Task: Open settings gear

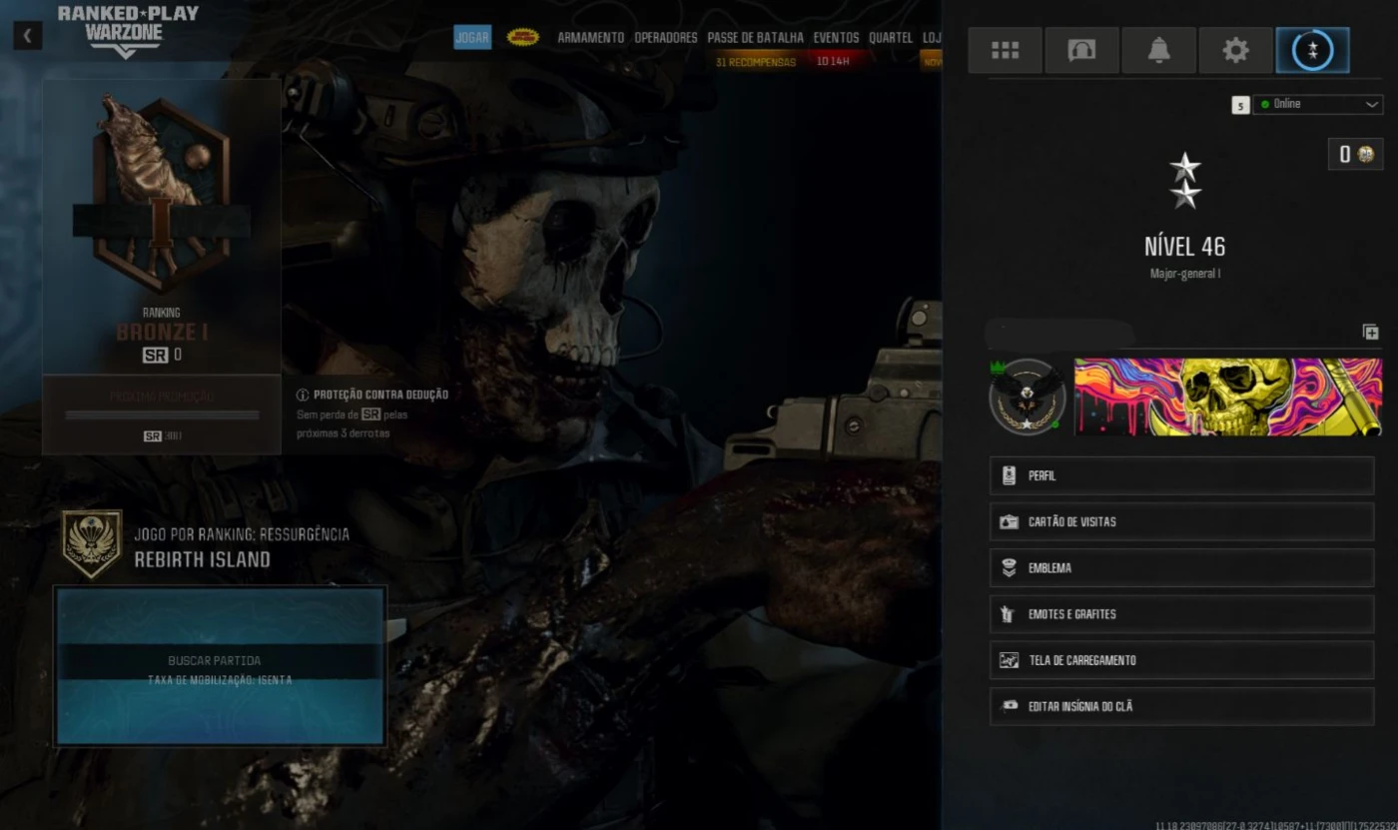Action: tap(1235, 50)
